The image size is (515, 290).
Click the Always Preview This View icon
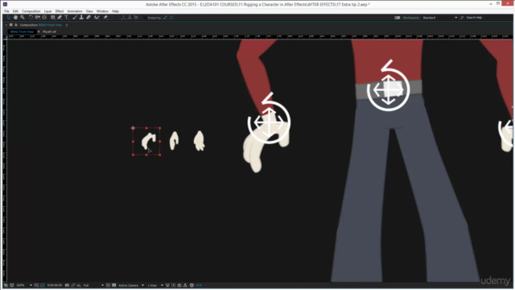6,285
